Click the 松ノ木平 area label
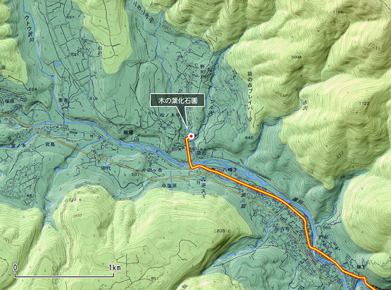The height and width of the screenshot is (290, 391). [168, 115]
